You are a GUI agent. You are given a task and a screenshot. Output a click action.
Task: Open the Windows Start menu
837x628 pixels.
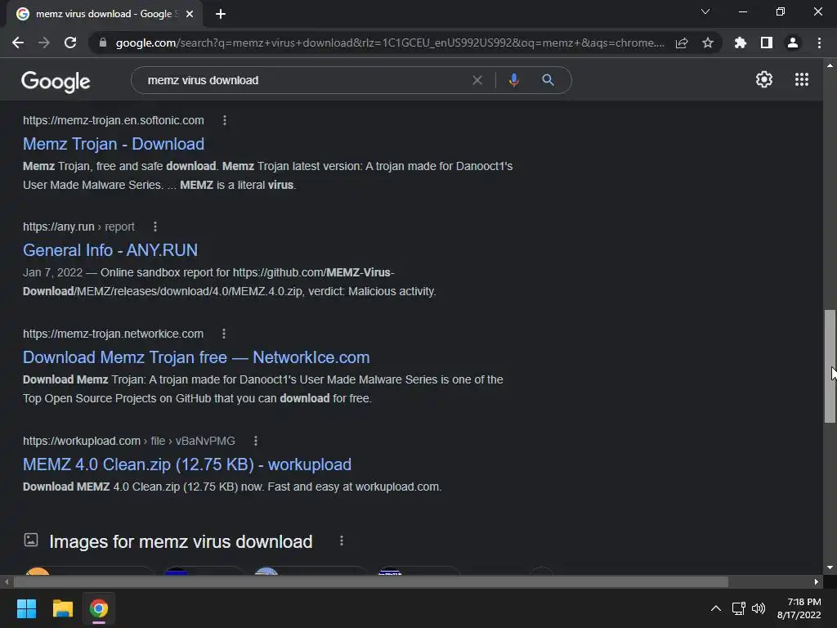(x=26, y=608)
